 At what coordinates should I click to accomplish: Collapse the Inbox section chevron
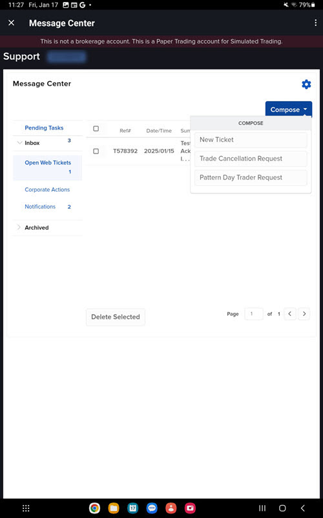click(19, 142)
